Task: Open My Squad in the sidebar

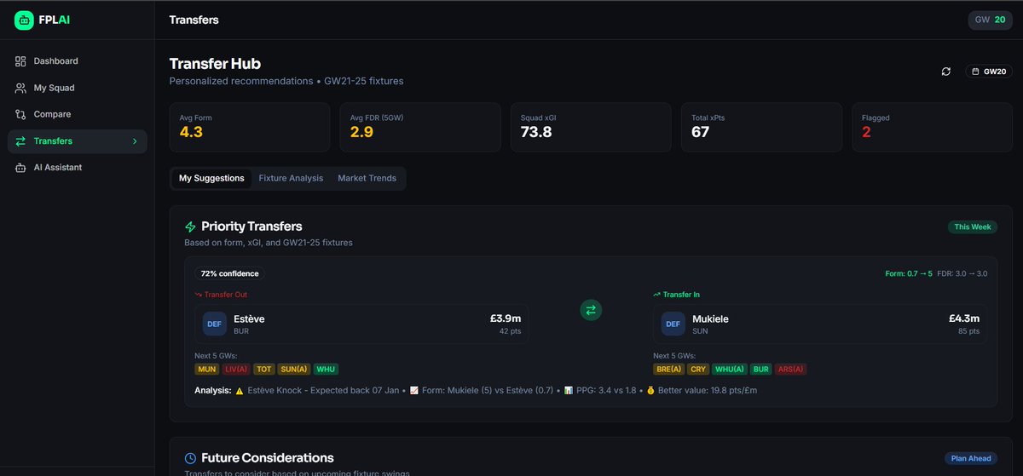Action: [77, 88]
